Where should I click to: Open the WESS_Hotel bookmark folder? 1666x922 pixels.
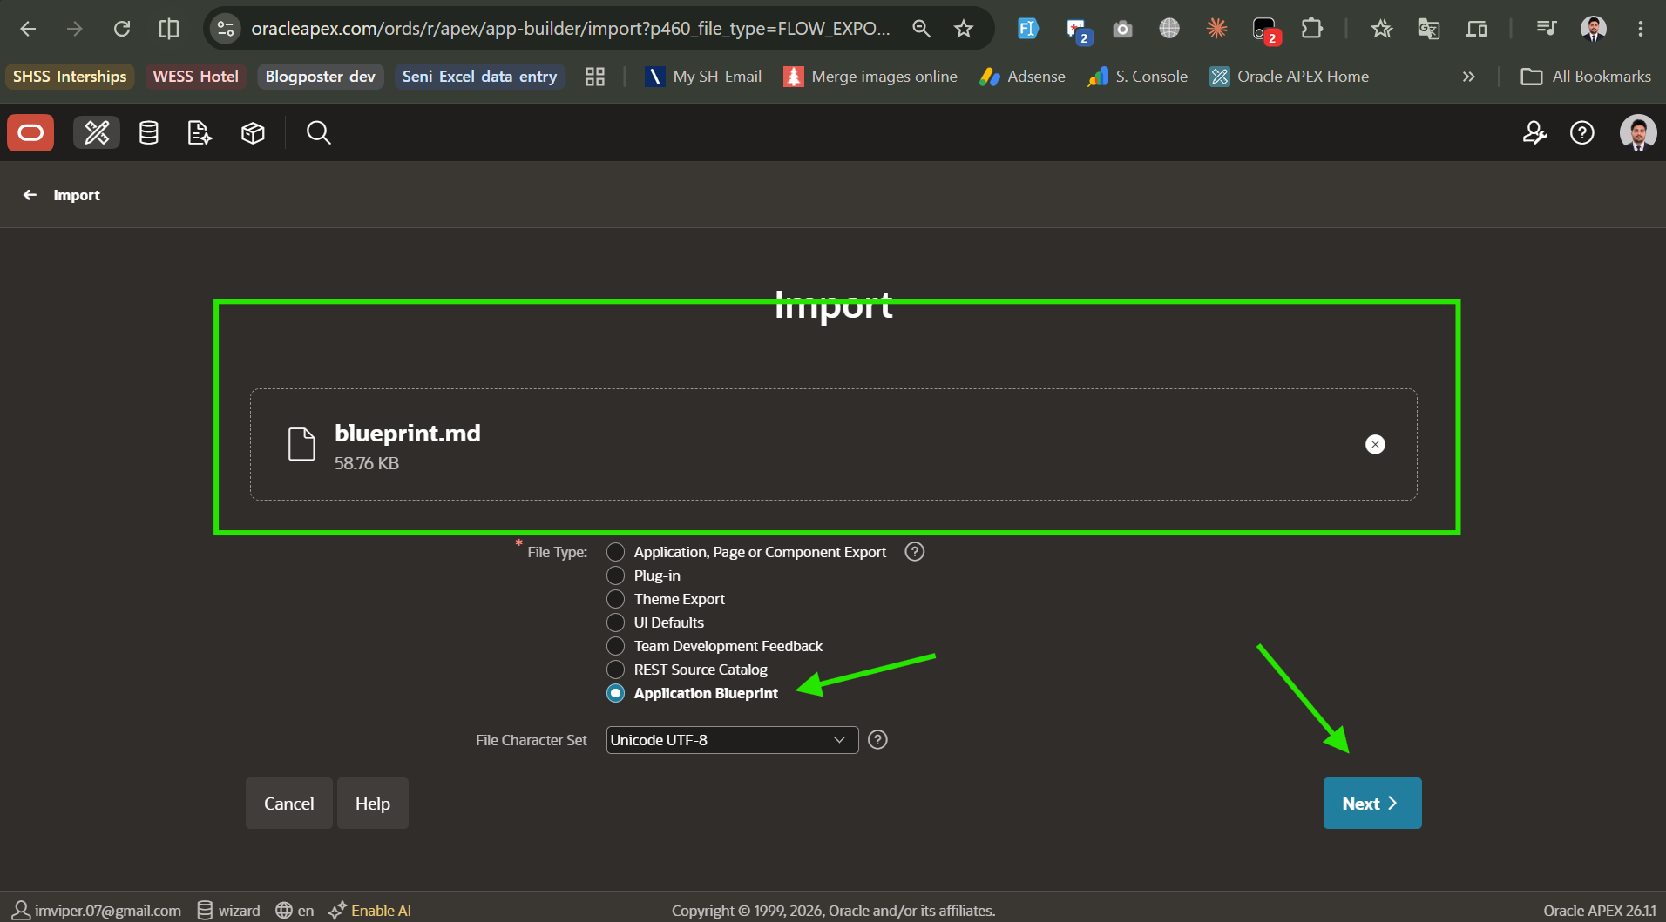195,77
